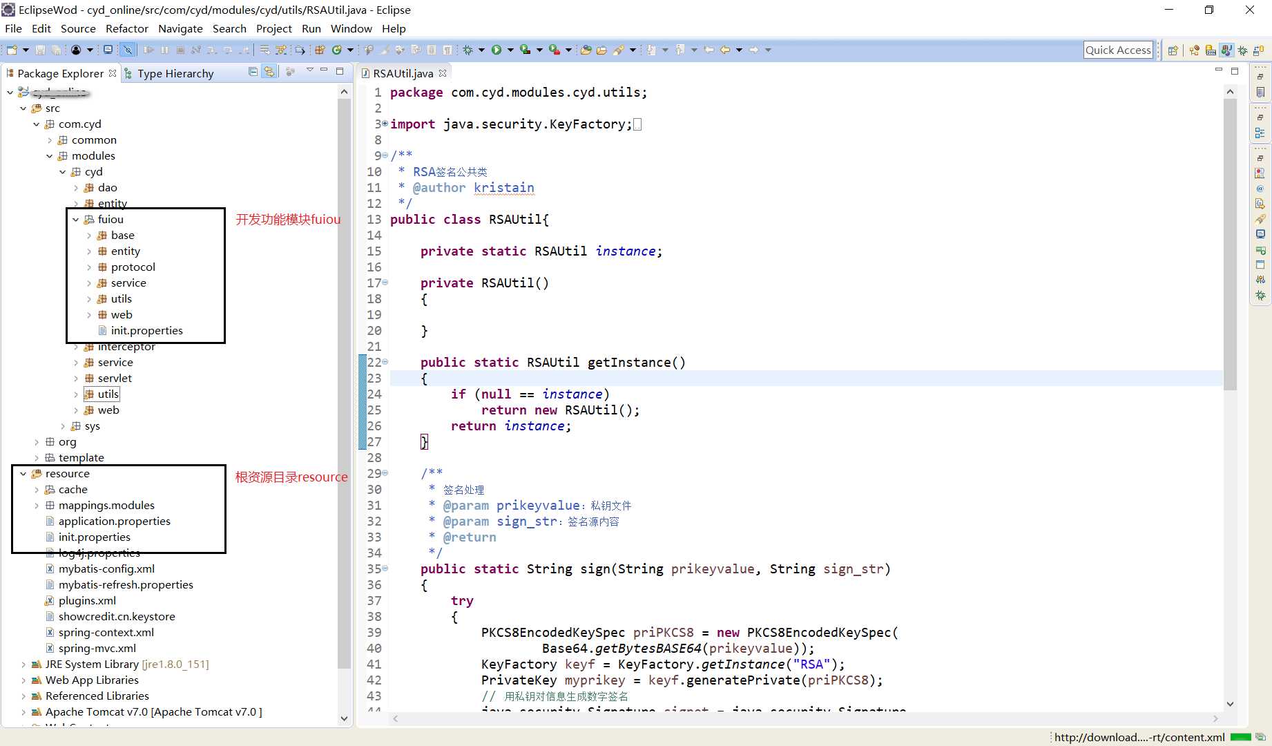Toggle the fold marker on line 29
Image resolution: width=1272 pixels, height=746 pixels.
[385, 473]
